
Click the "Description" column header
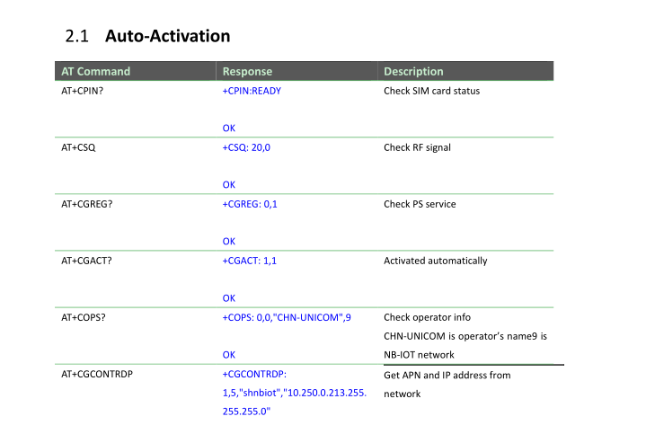[x=413, y=71]
